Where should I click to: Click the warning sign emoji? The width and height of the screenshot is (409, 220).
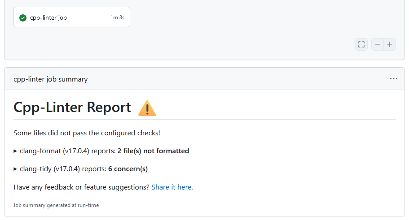coord(147,108)
